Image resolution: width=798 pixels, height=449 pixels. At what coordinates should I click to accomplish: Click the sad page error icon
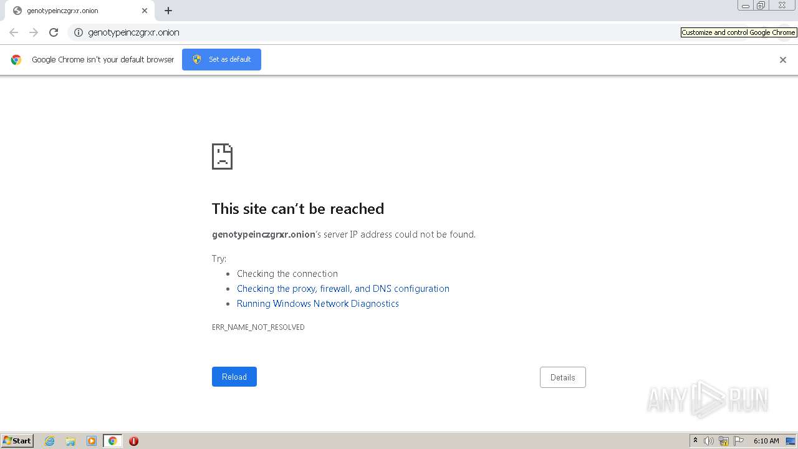coord(222,157)
